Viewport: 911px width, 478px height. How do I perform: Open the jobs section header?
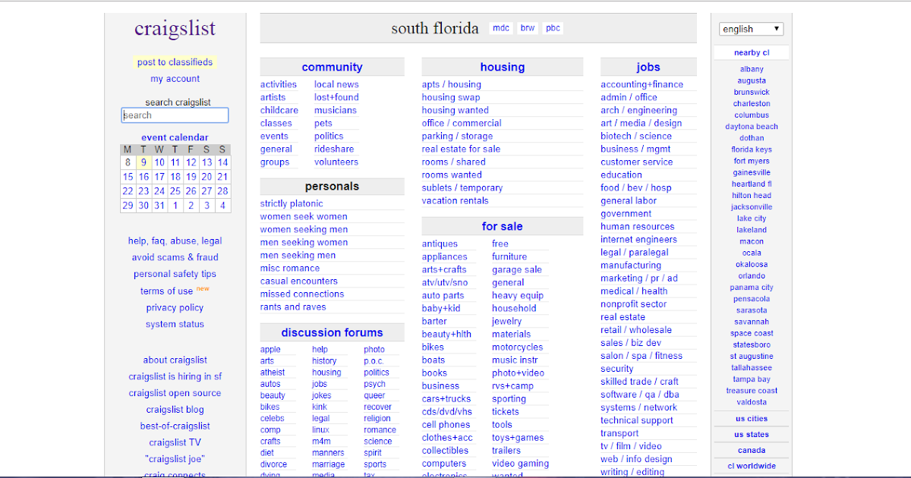(648, 67)
